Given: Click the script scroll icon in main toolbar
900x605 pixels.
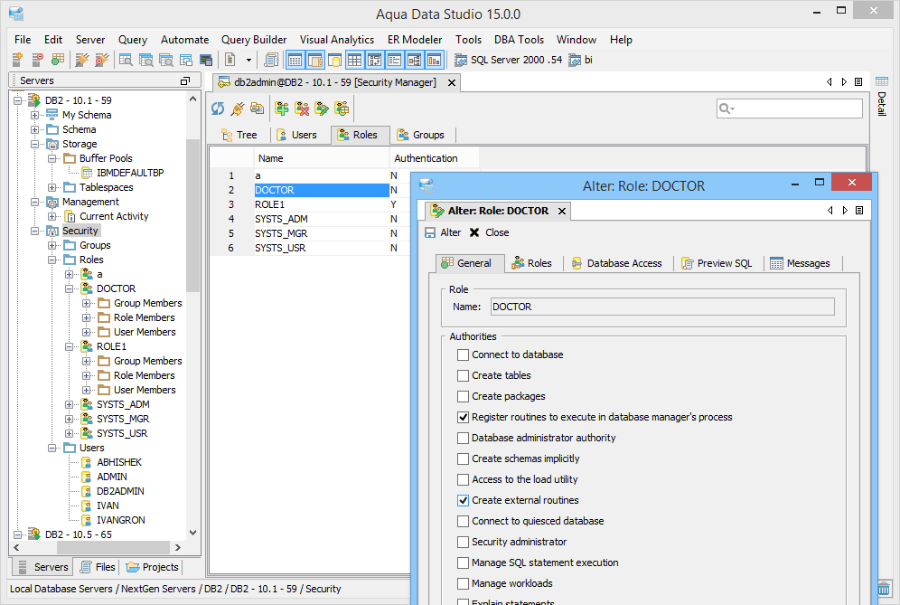Looking at the screenshot, I should 271,59.
